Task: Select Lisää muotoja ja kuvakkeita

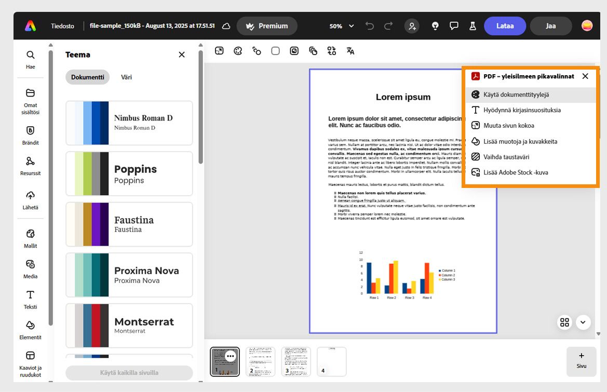Action: (530, 141)
